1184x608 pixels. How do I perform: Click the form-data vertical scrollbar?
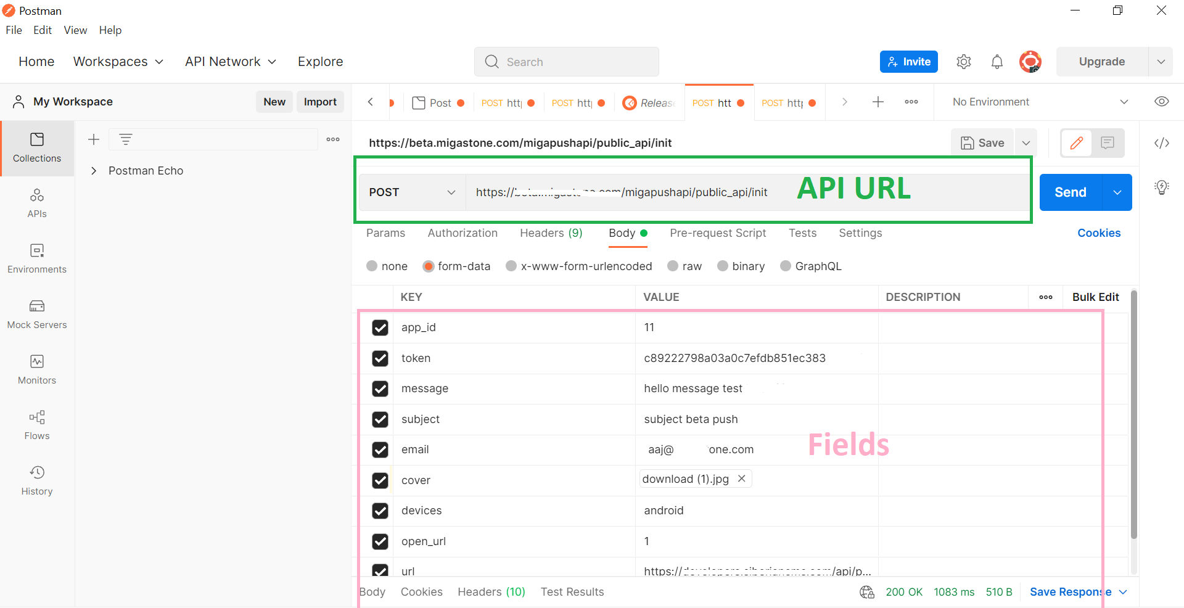point(1134,414)
